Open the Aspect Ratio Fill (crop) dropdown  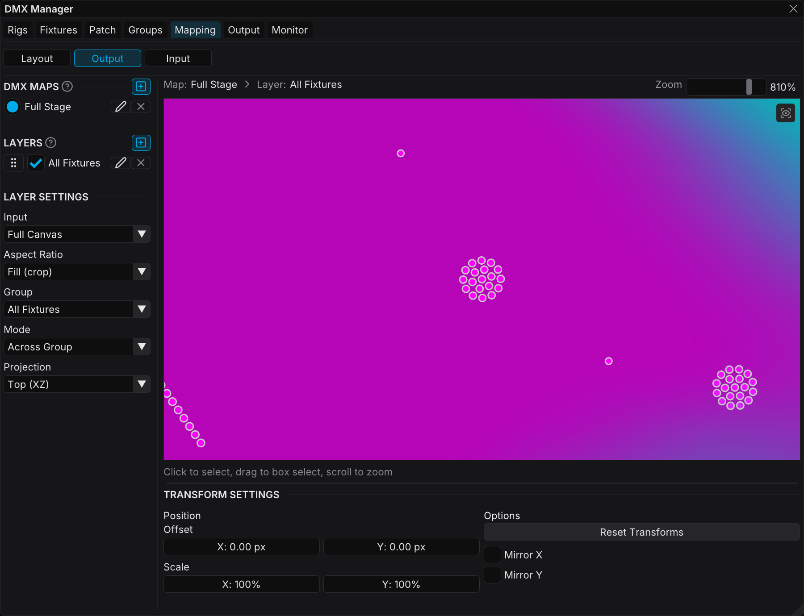point(77,272)
